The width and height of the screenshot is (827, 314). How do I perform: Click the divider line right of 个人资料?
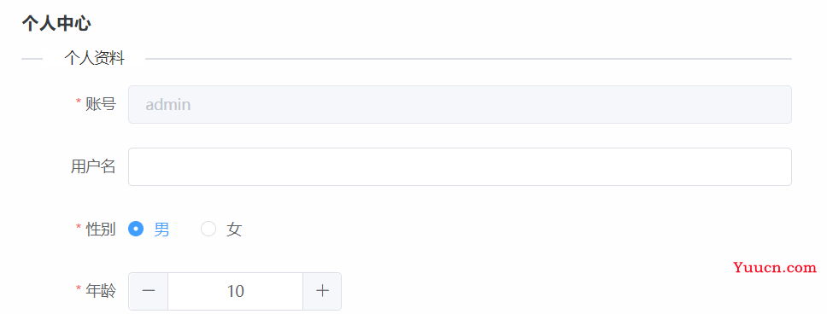pos(468,59)
